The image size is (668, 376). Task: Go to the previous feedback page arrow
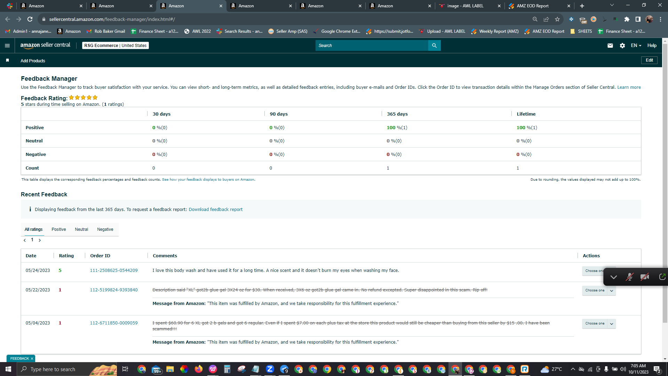25,240
